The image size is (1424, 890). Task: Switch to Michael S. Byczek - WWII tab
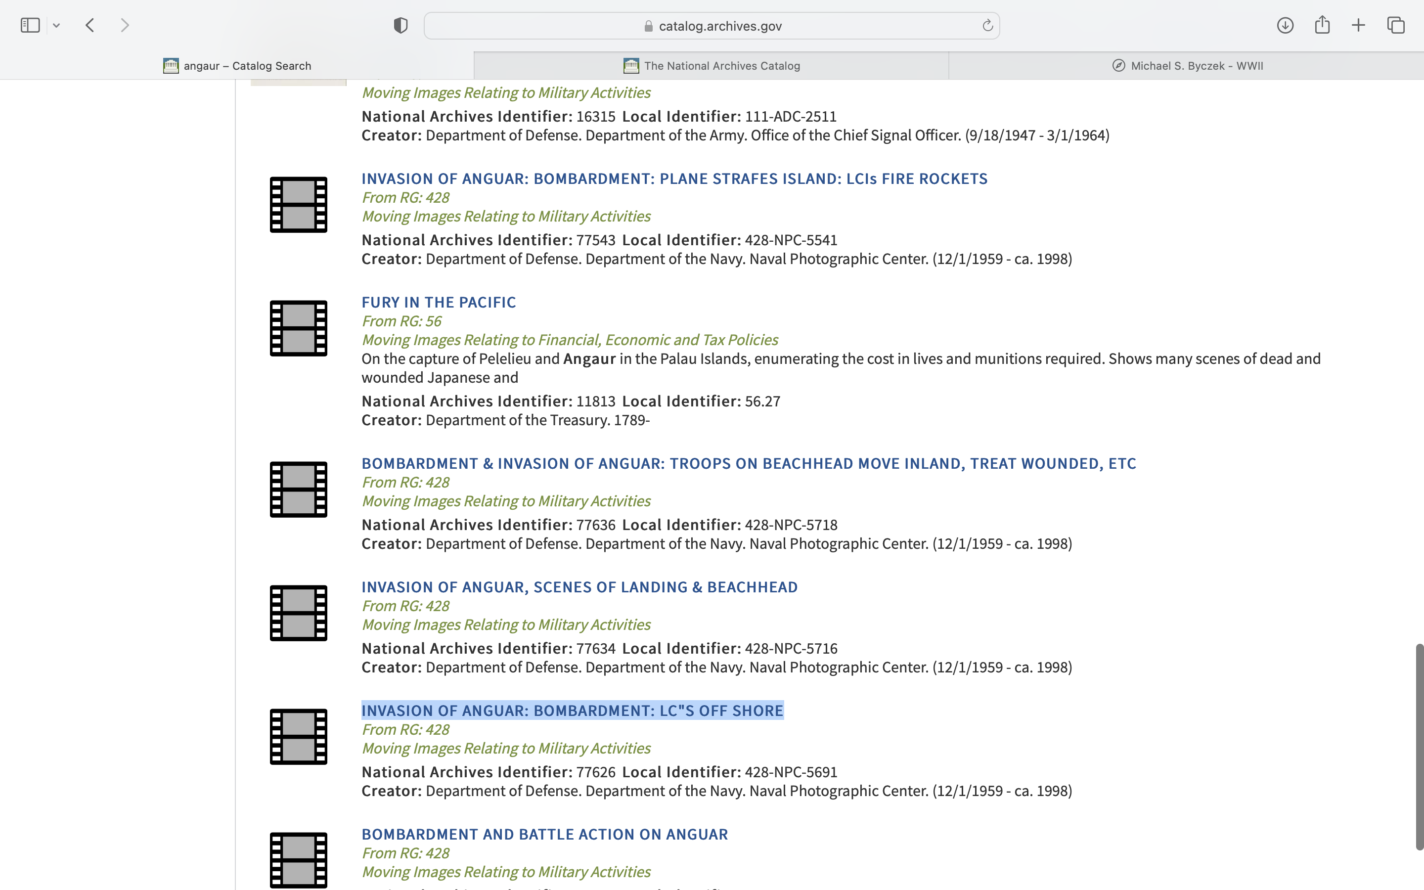(1187, 66)
